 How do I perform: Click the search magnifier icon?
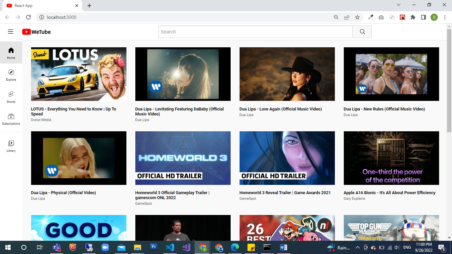click(362, 31)
